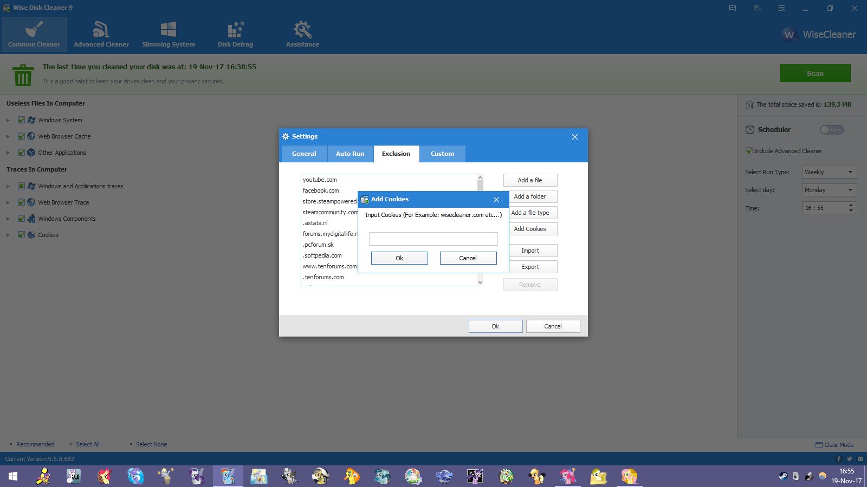Turn on the Scheduler switch
867x487 pixels.
pyautogui.click(x=832, y=130)
